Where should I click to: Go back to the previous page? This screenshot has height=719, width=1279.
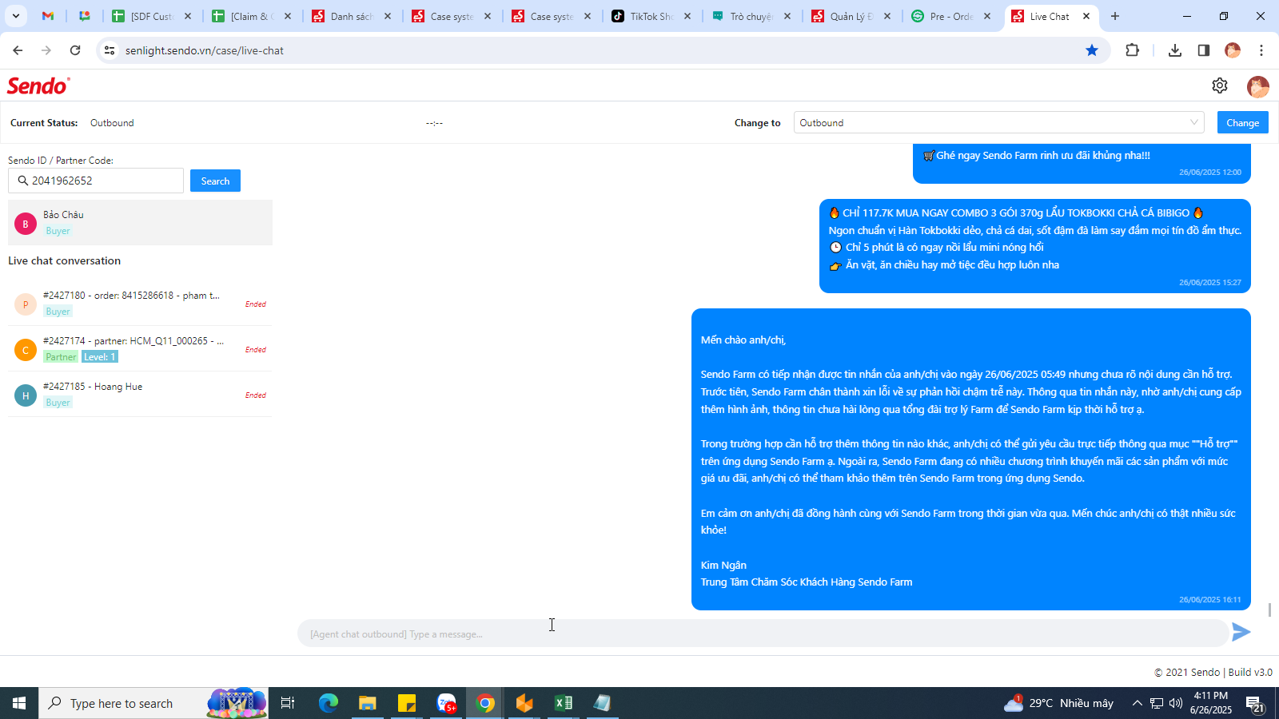click(x=18, y=50)
